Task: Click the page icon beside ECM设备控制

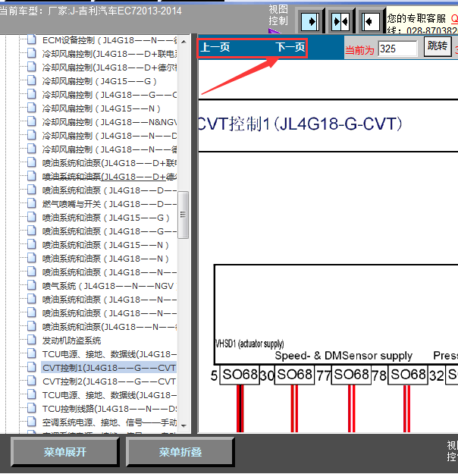Action: click(31, 39)
